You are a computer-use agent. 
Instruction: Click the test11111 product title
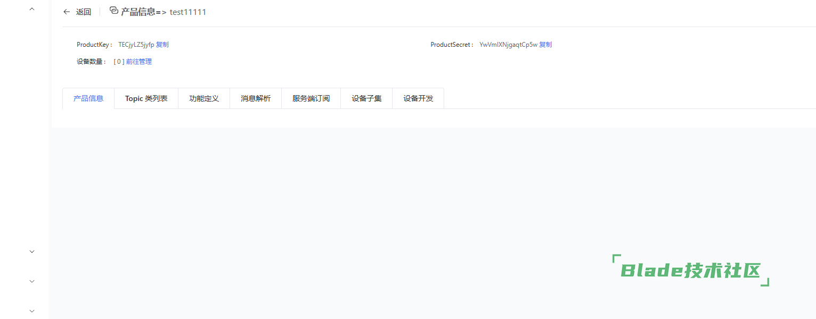tap(187, 12)
